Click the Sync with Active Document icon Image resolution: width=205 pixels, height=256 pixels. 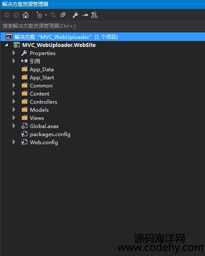[x=53, y=15]
